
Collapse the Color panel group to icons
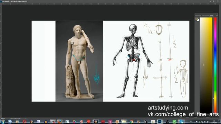click(x=215, y=14)
